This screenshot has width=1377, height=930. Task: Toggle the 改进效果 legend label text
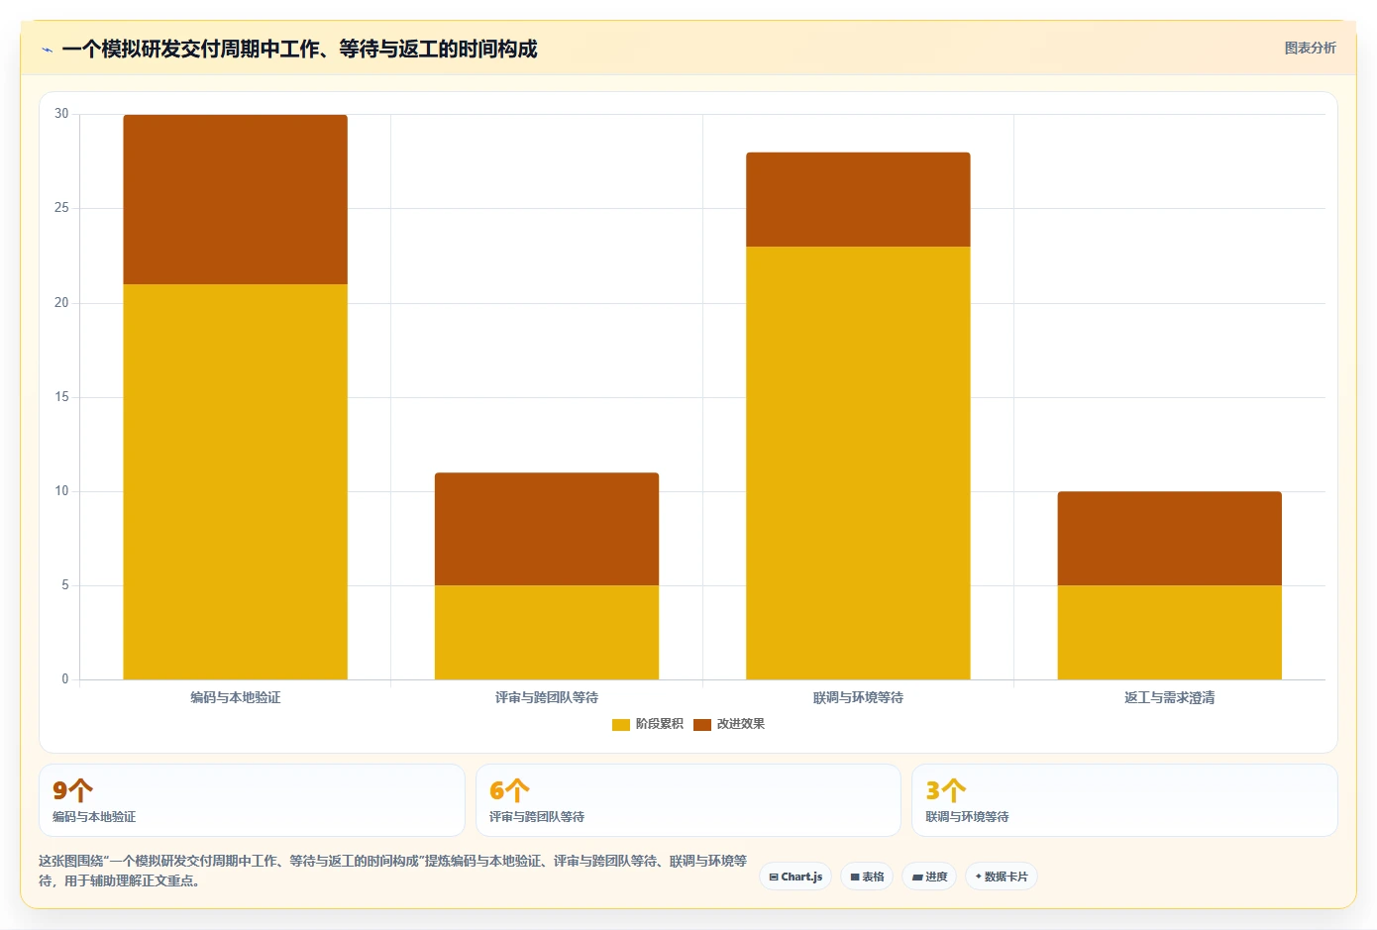tap(741, 724)
